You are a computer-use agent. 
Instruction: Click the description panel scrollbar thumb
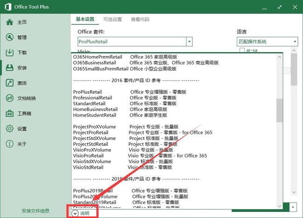click(x=279, y=111)
